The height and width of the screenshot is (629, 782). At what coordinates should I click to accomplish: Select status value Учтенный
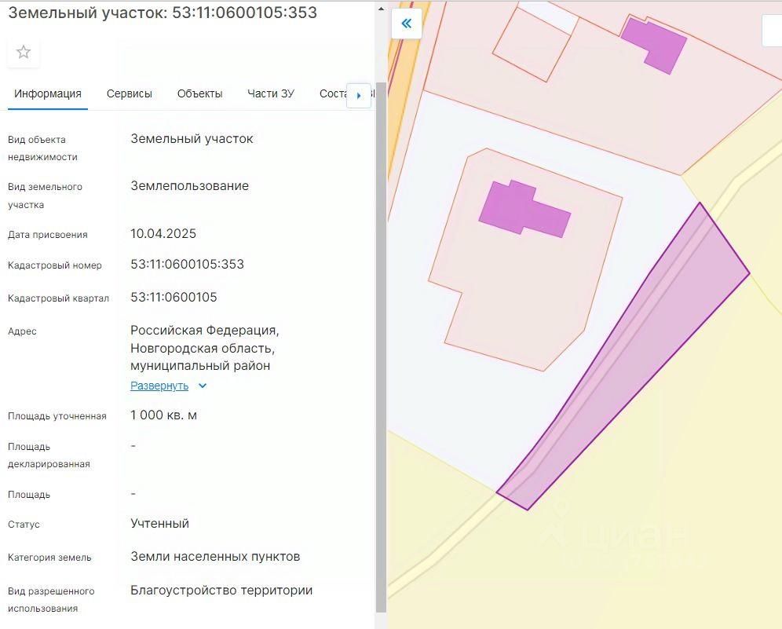[159, 523]
